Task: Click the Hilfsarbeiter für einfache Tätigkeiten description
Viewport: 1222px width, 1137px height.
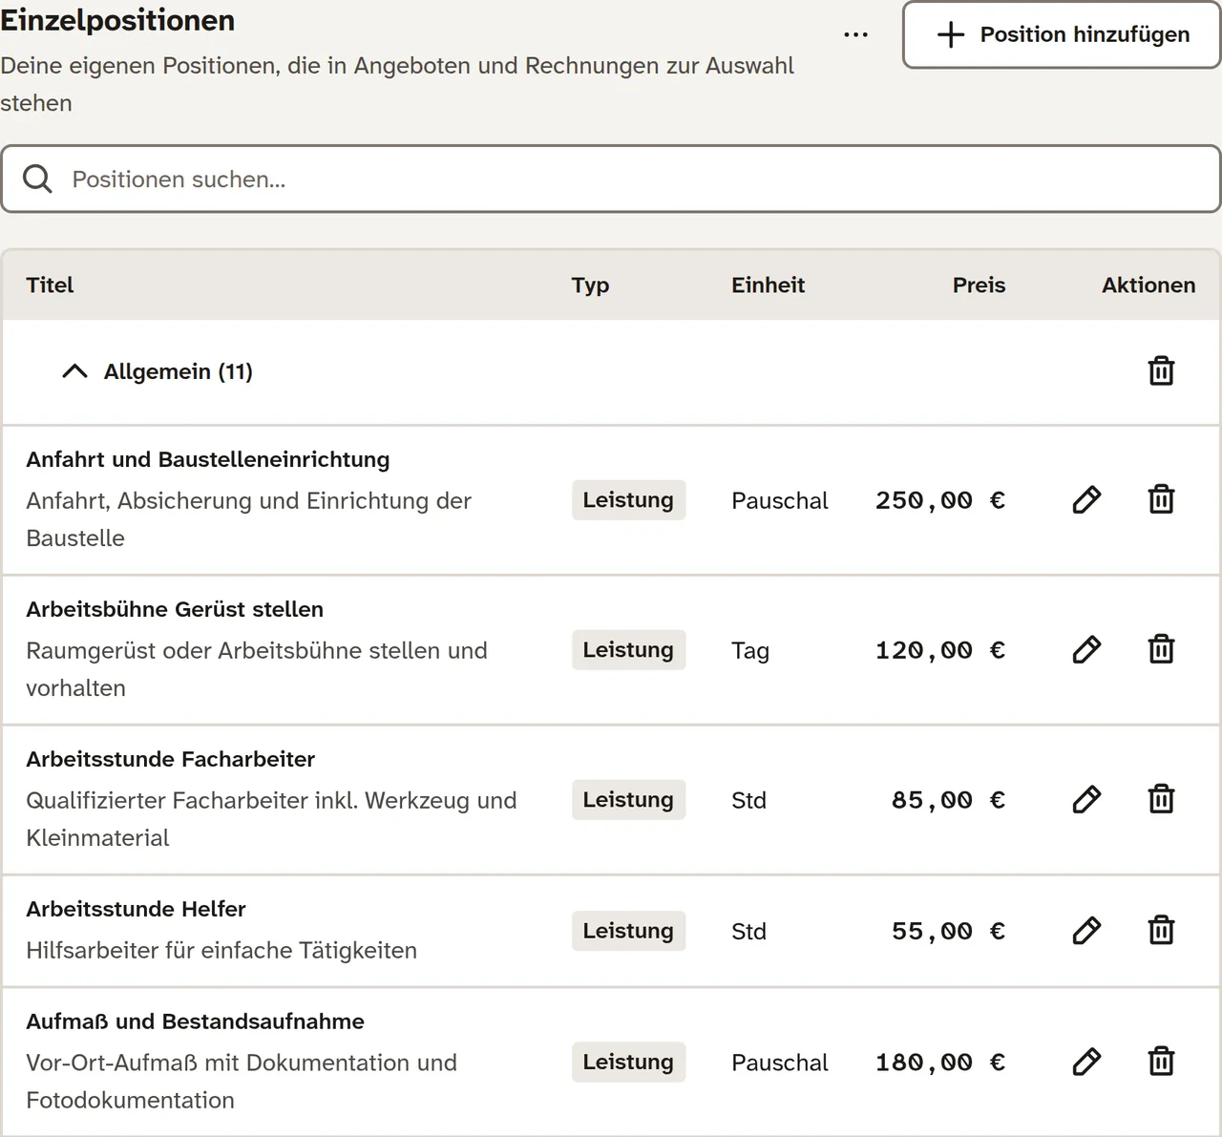Action: 221,950
